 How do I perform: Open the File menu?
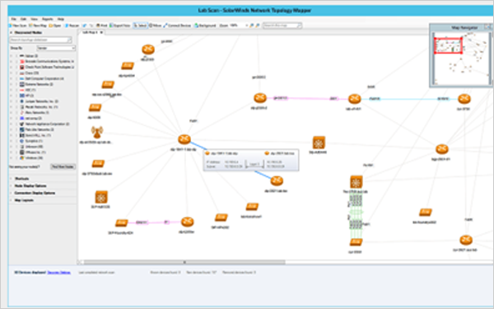click(x=13, y=19)
